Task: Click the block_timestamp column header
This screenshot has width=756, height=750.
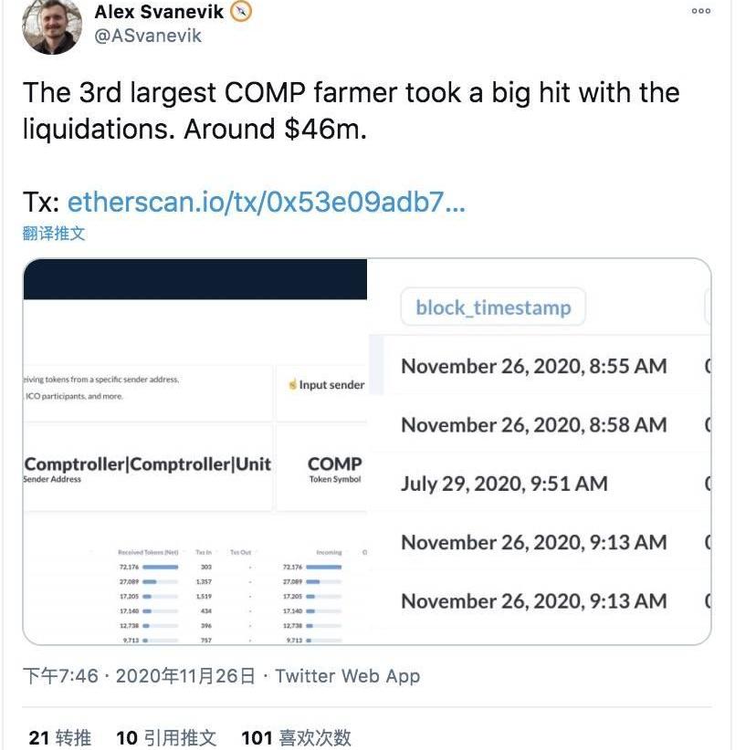Action: (493, 307)
